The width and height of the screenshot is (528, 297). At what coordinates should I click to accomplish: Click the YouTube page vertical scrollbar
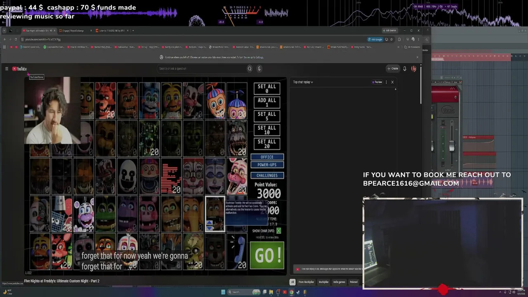[x=421, y=85]
